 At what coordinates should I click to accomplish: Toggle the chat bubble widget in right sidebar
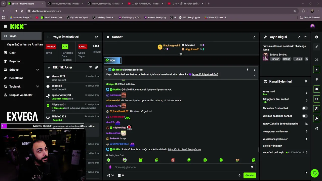point(316,89)
